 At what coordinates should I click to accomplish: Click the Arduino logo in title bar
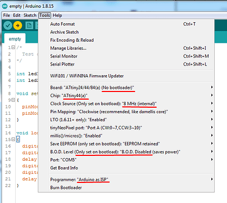point(5,6)
